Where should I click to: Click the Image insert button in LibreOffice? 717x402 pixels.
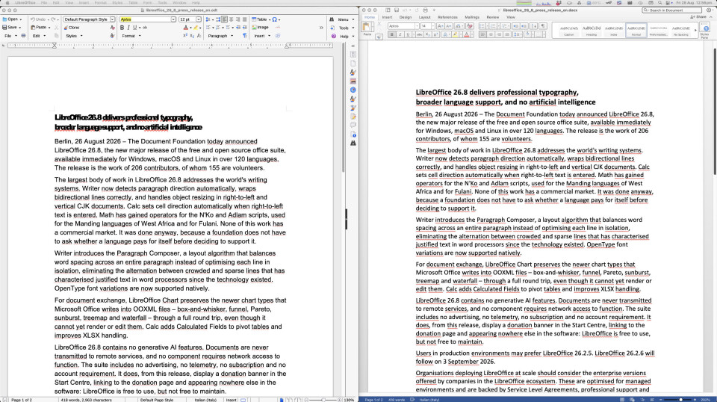pyautogui.click(x=260, y=28)
